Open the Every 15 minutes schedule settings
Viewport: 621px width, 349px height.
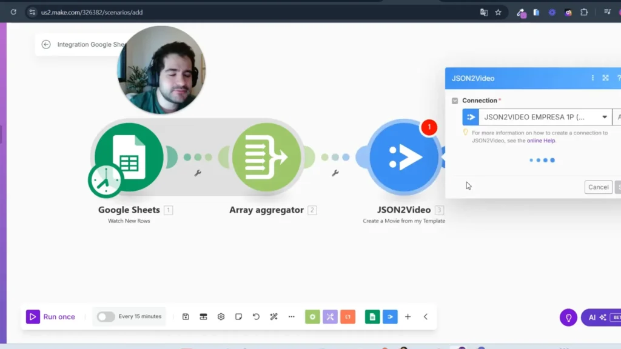pos(140,316)
